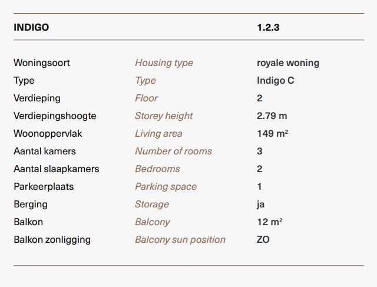Click the INDIGO heading
This screenshot has width=377, height=287.
[31, 27]
